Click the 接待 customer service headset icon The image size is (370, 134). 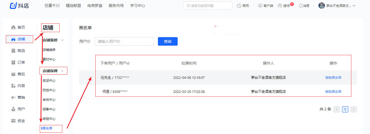tap(280, 6)
